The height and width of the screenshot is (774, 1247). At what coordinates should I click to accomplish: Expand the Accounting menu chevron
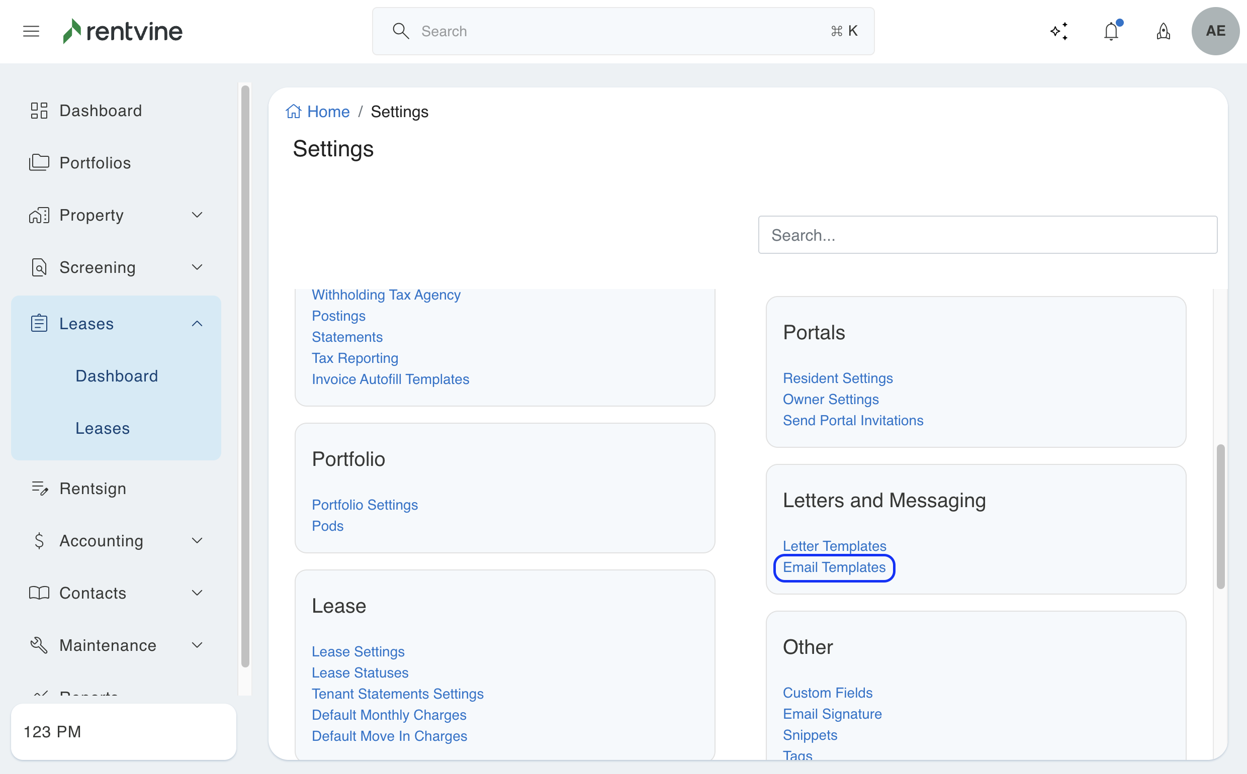tap(197, 541)
